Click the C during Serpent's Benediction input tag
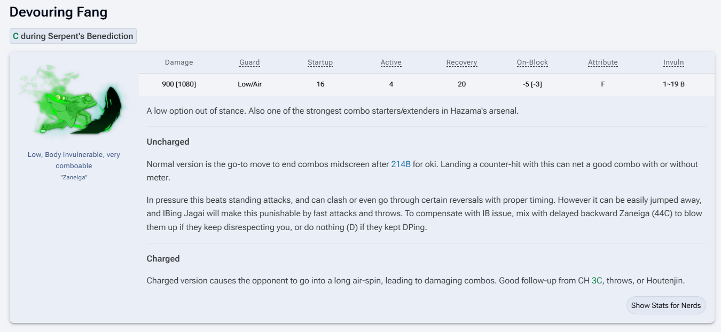 pos(73,36)
